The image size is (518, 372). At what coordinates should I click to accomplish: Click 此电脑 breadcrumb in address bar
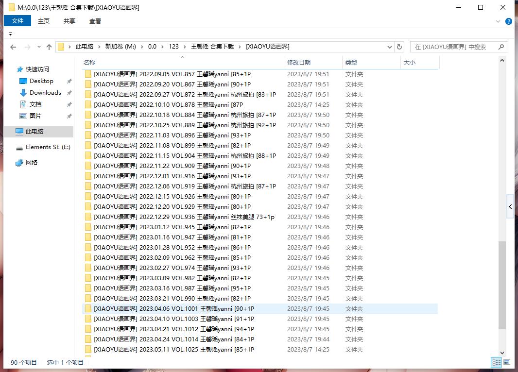[84, 47]
